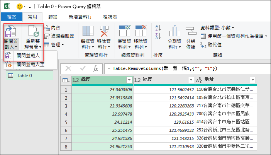Click into the Table.RemoveColumns formula field

tap(188, 69)
